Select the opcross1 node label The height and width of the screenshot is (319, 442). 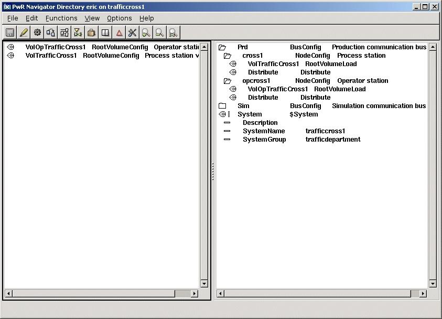(256, 81)
